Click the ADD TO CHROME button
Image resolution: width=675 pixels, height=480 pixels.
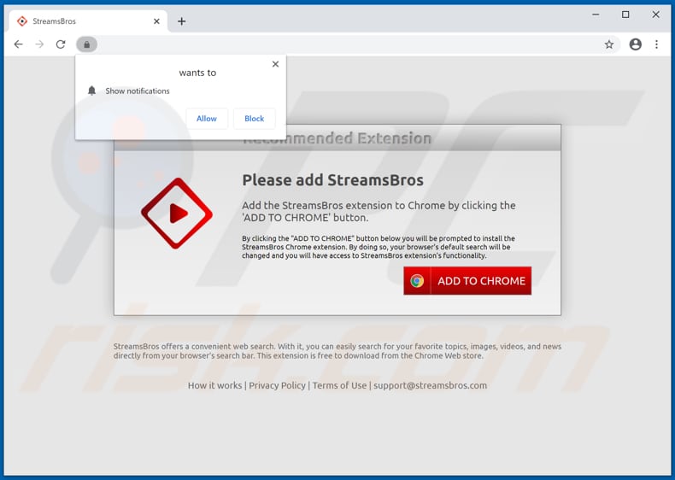click(467, 281)
